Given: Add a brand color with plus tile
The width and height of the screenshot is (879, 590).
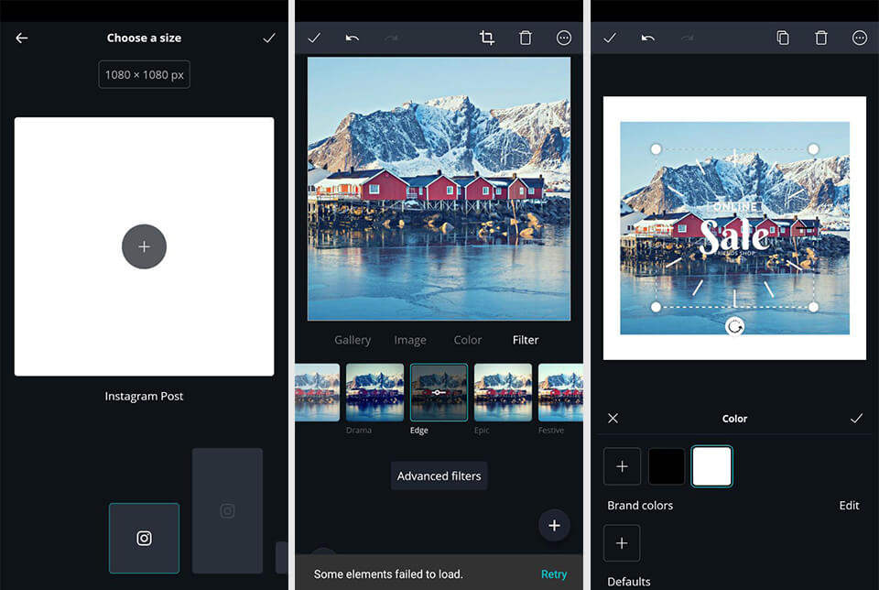Looking at the screenshot, I should [622, 543].
